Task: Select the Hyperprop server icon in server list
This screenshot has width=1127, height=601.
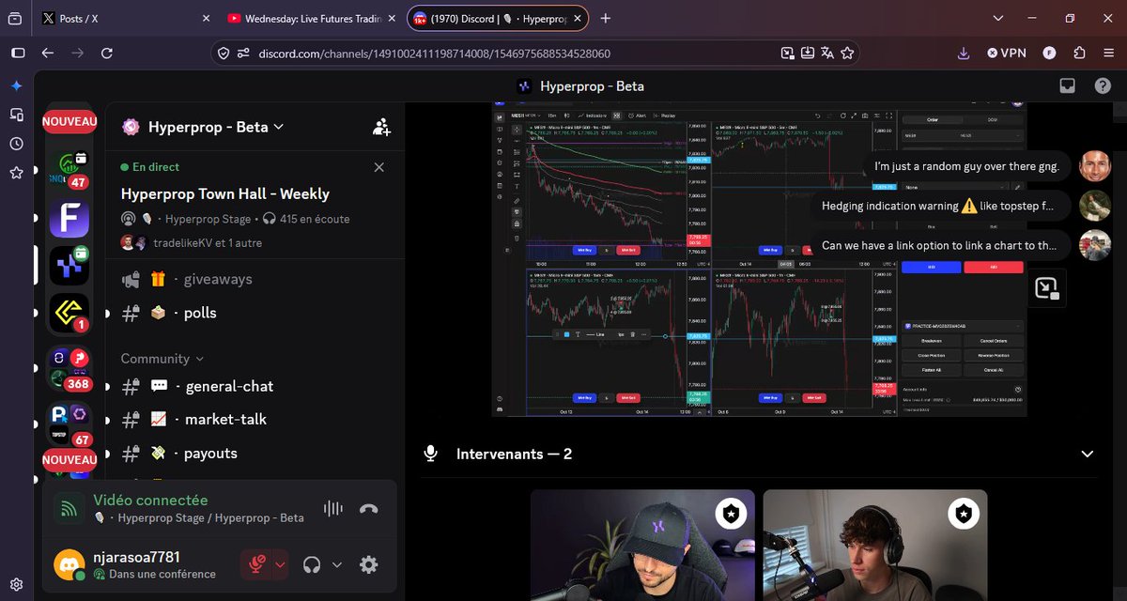Action: pyautogui.click(x=69, y=266)
